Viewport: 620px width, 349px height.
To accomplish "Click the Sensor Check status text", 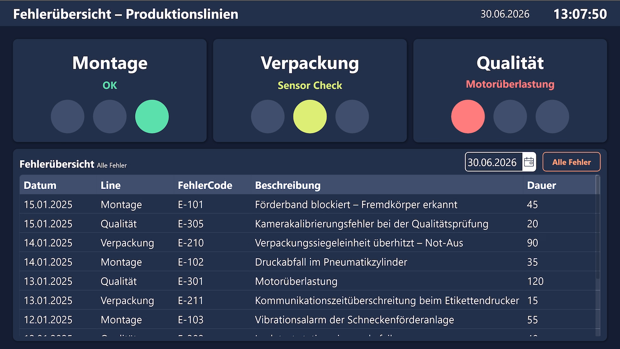I will coord(310,85).
